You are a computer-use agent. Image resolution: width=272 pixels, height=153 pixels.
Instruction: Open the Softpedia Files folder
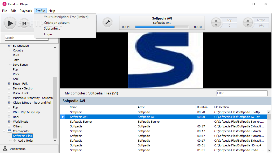tap(22, 136)
